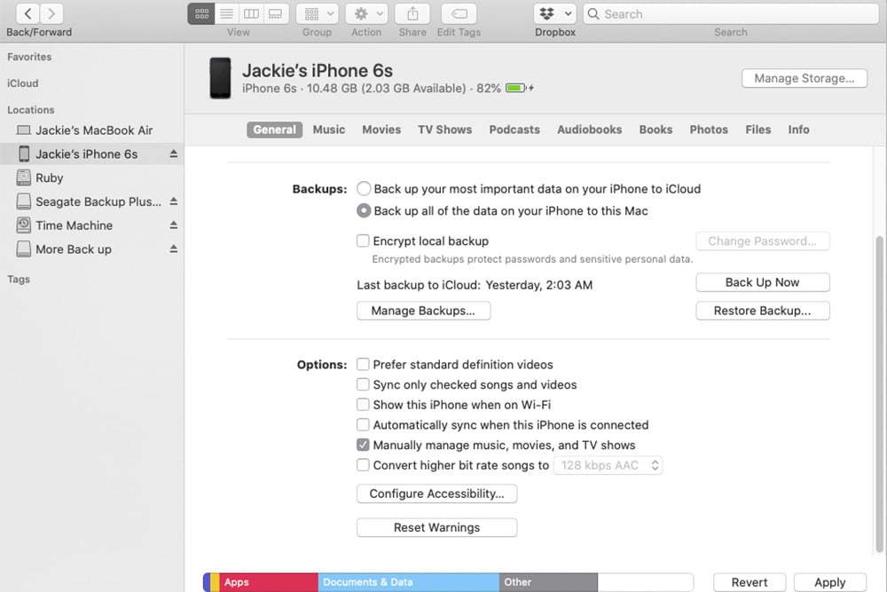Select Jackie's MacBook Air in sidebar
This screenshot has width=887, height=592.
point(91,130)
